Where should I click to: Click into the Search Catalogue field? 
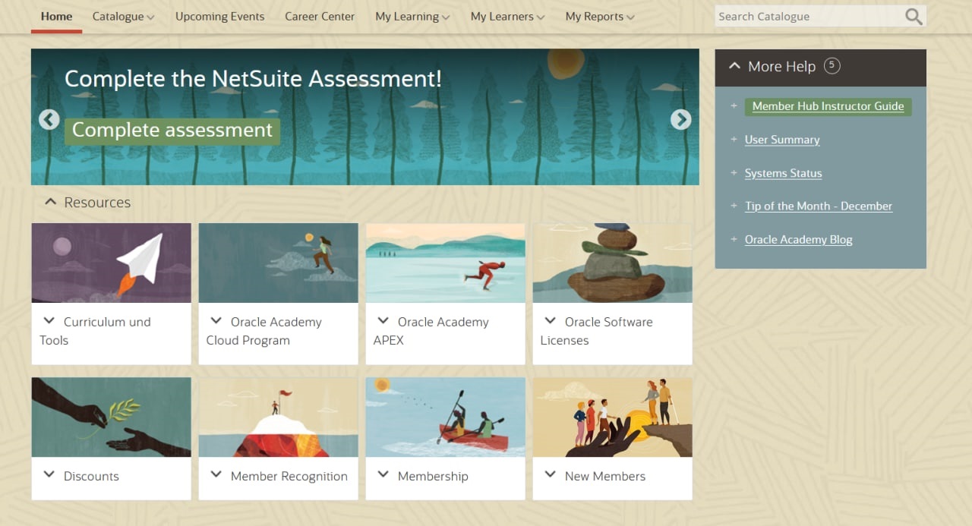pos(805,17)
